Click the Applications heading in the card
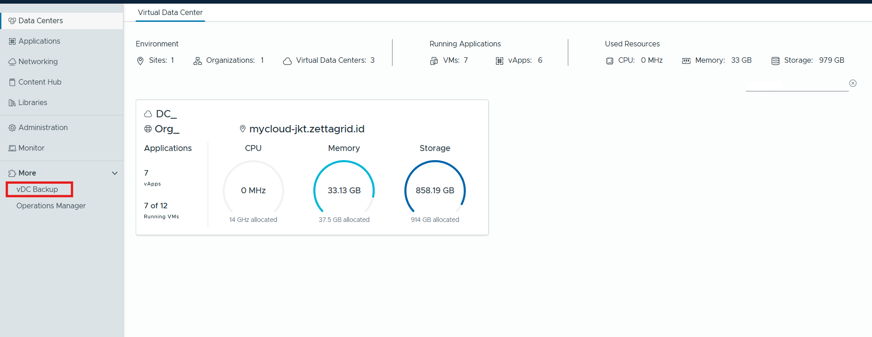 point(168,148)
